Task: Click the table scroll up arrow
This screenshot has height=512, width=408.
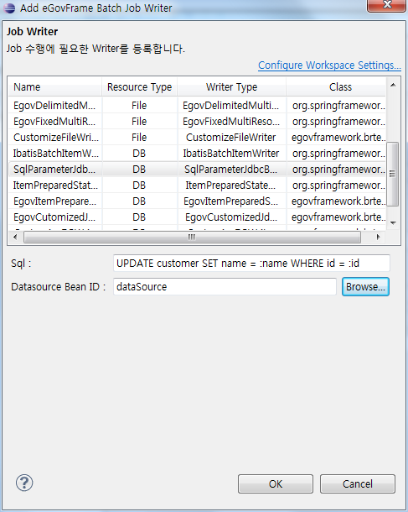Action: click(393, 85)
